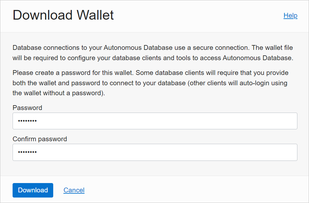
Task: Click the Password label
Action: click(x=27, y=108)
